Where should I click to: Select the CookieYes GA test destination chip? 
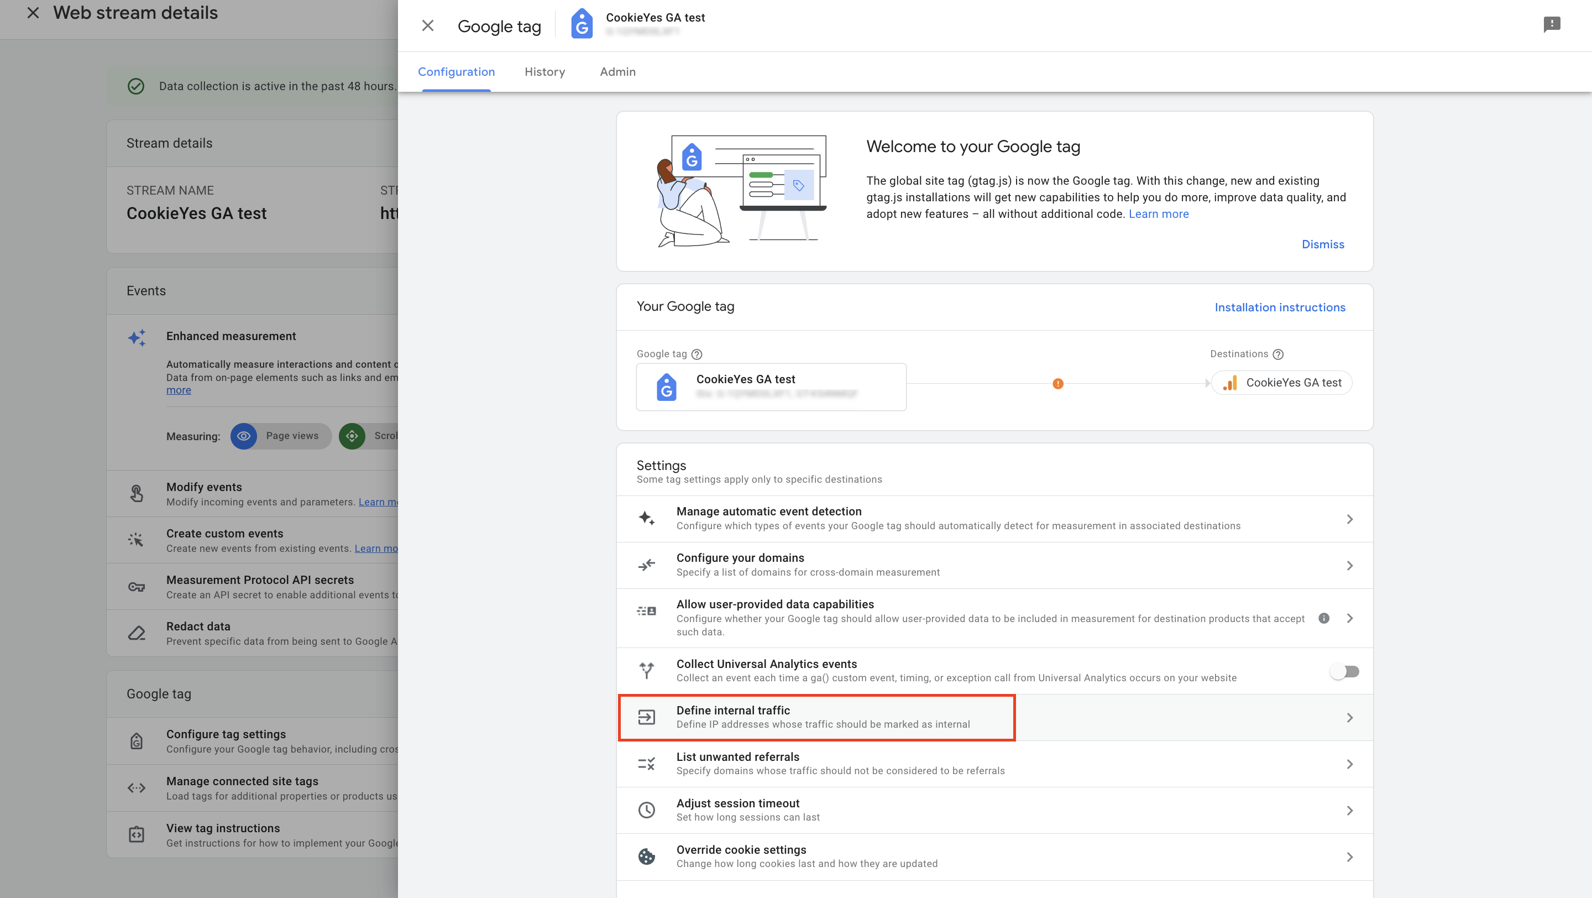1282,383
